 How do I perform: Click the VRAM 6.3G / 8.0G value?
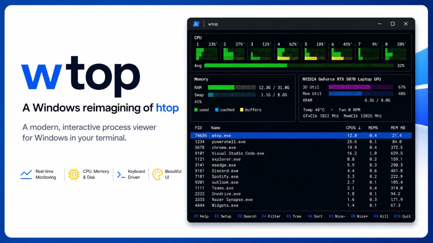click(377, 100)
